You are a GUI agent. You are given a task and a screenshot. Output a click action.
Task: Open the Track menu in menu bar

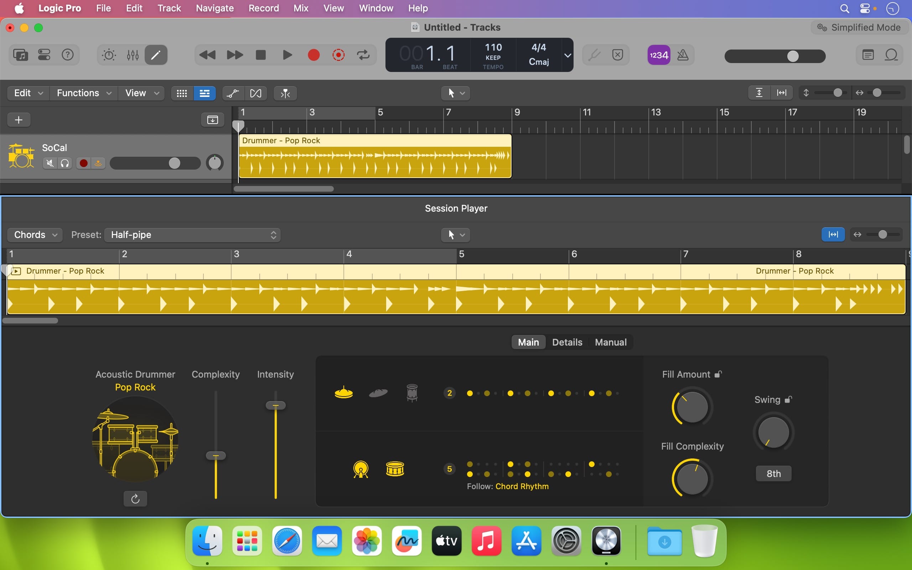tap(169, 8)
